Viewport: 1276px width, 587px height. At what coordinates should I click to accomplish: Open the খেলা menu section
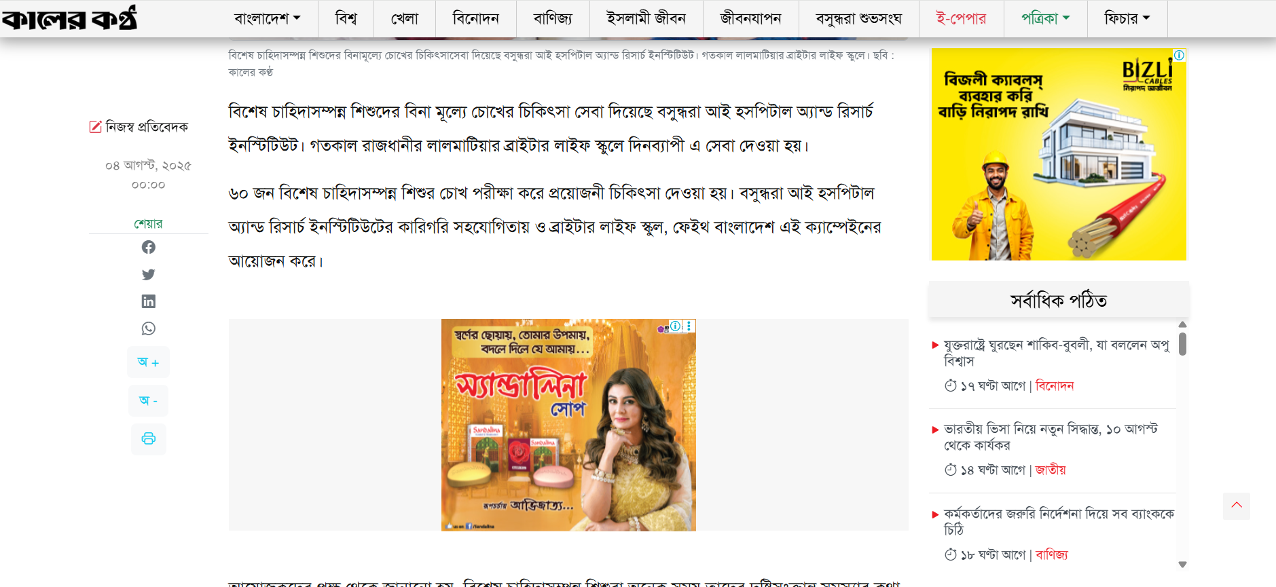coord(404,18)
